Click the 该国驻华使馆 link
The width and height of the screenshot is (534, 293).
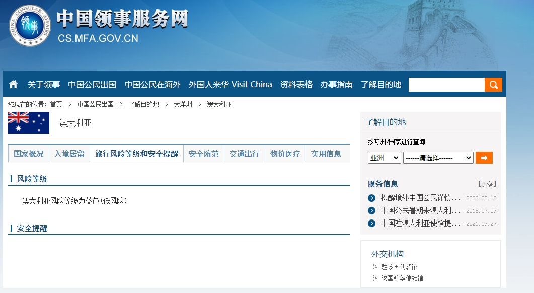point(401,278)
